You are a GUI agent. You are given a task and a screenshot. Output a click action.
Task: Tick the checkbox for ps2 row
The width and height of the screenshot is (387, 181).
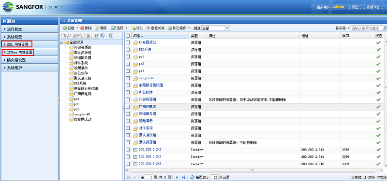(x=128, y=64)
